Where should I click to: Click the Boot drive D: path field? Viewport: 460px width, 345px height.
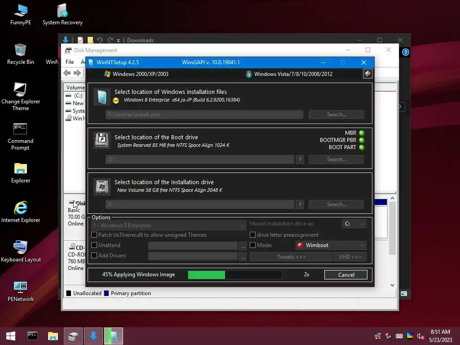coord(200,159)
